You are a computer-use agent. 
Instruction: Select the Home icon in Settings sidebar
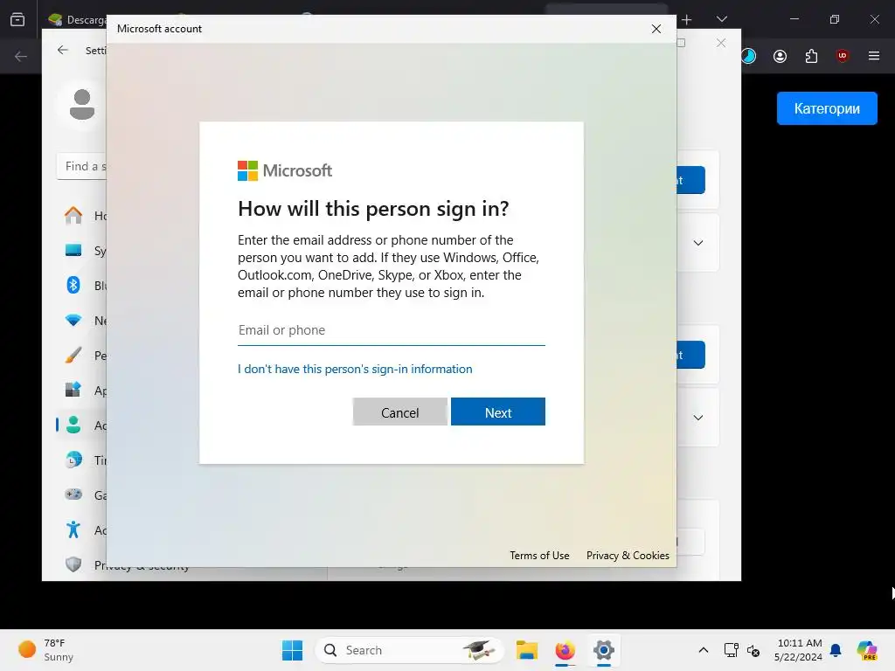click(x=73, y=215)
